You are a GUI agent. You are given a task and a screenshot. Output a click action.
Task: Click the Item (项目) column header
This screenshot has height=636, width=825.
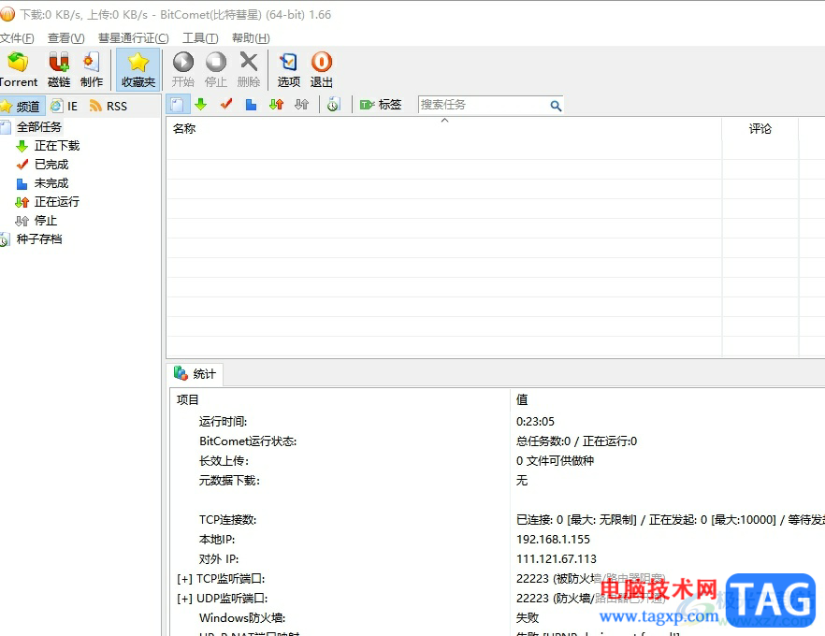[340, 399]
